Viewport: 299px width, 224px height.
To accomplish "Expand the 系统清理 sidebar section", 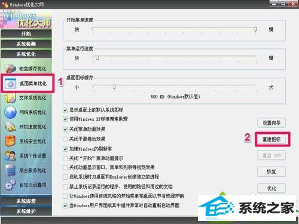I will pos(26,201).
